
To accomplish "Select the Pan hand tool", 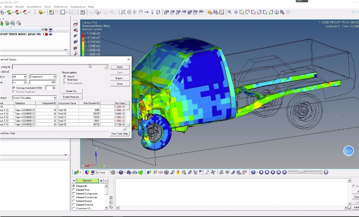I will [x=141, y=12].
